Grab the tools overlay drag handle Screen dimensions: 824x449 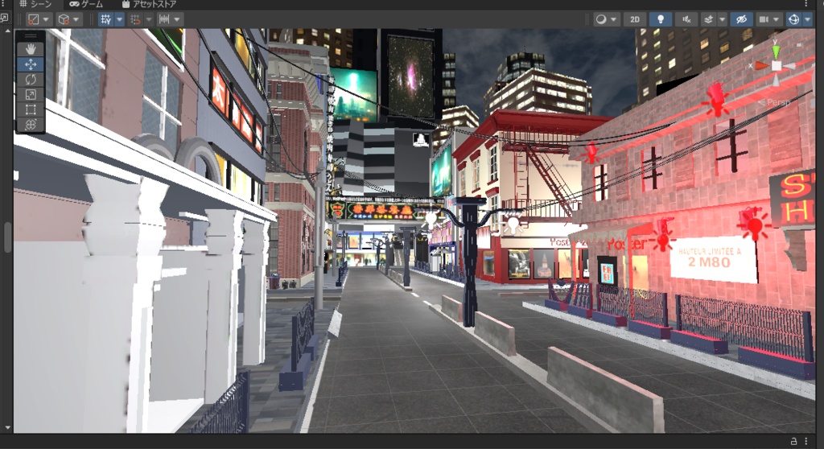[x=31, y=36]
